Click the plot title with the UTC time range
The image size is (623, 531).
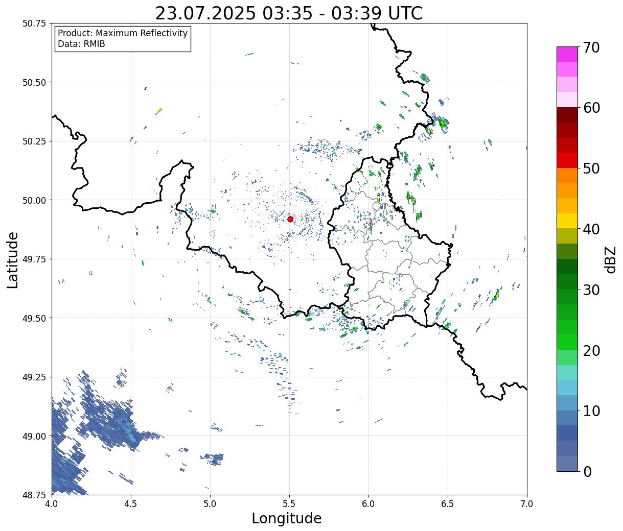click(x=289, y=13)
